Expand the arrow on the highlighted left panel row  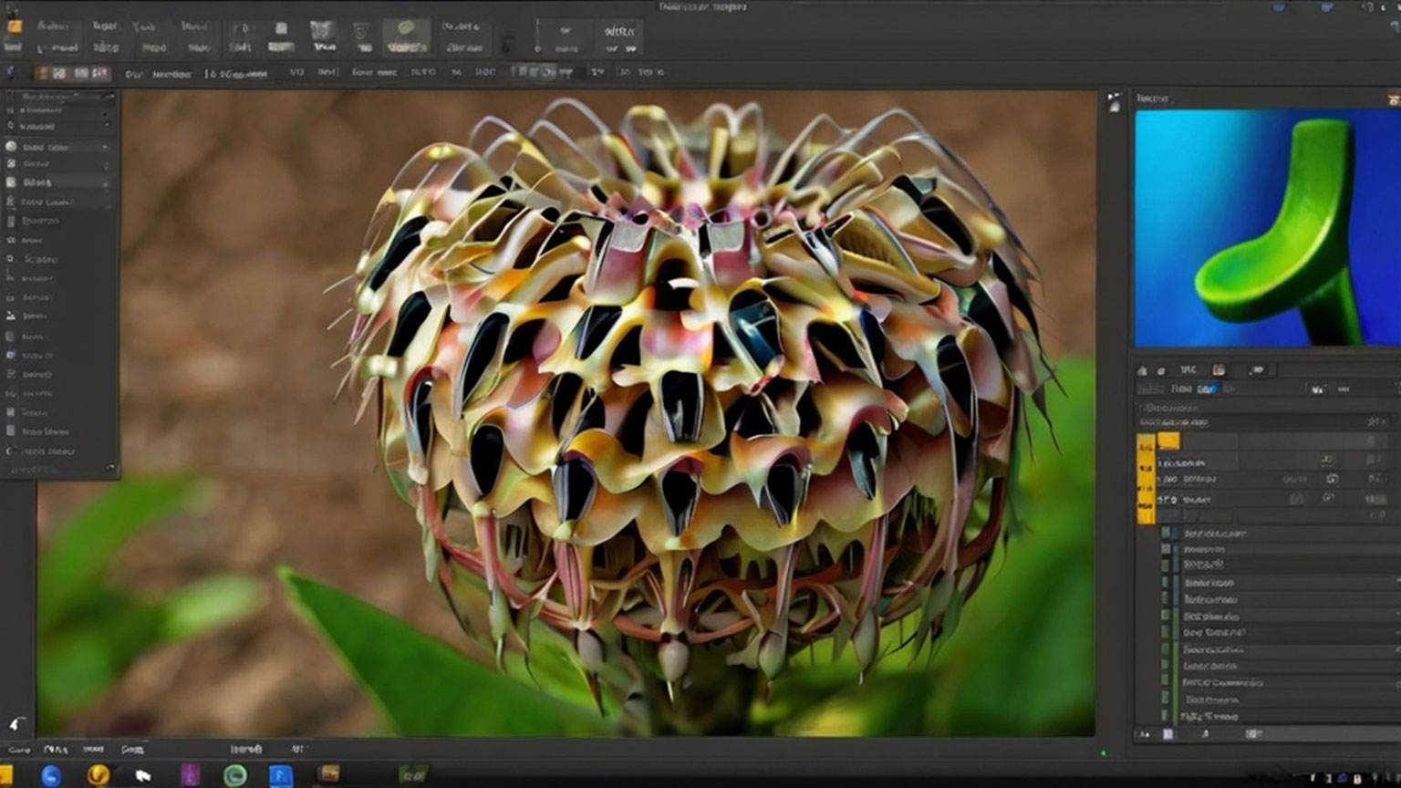click(105, 147)
